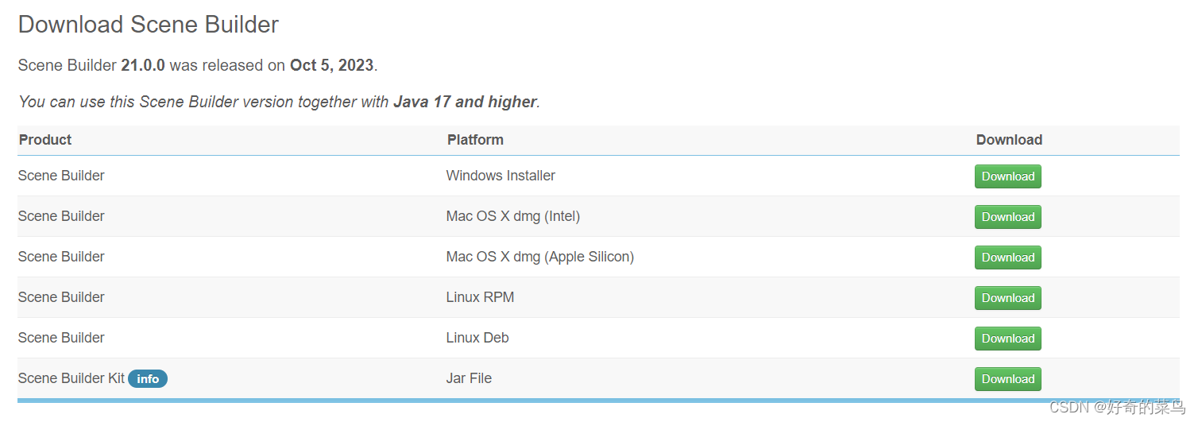The height and width of the screenshot is (422, 1198).
Task: Click the bold Java 17 and higher text
Action: tap(465, 102)
